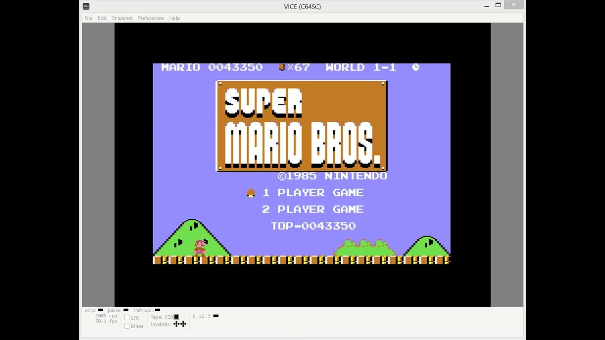This screenshot has width=605, height=340.
Task: Open the Edit menu
Action: [102, 18]
